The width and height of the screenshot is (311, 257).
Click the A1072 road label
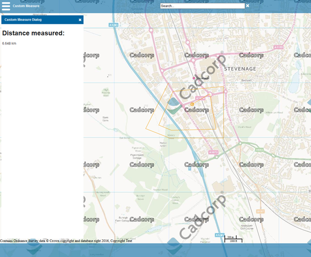pyautogui.click(x=213, y=152)
